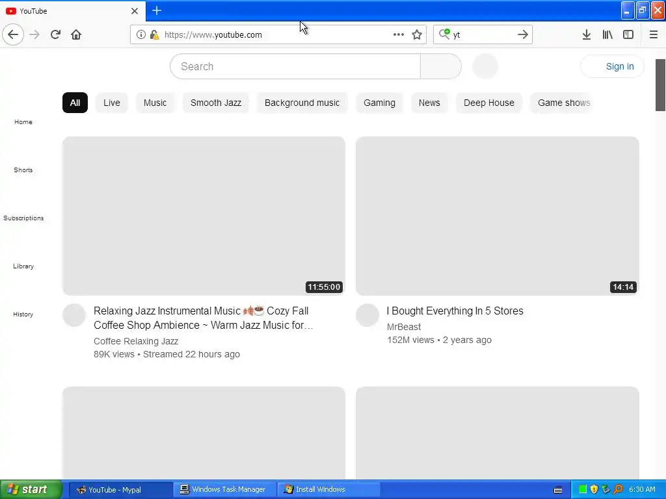
Task: Click the Sign in button
Action: coord(613,66)
